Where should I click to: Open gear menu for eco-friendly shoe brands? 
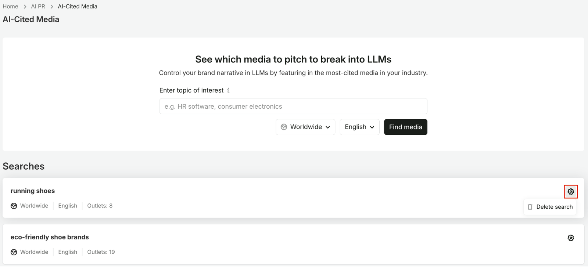point(571,238)
